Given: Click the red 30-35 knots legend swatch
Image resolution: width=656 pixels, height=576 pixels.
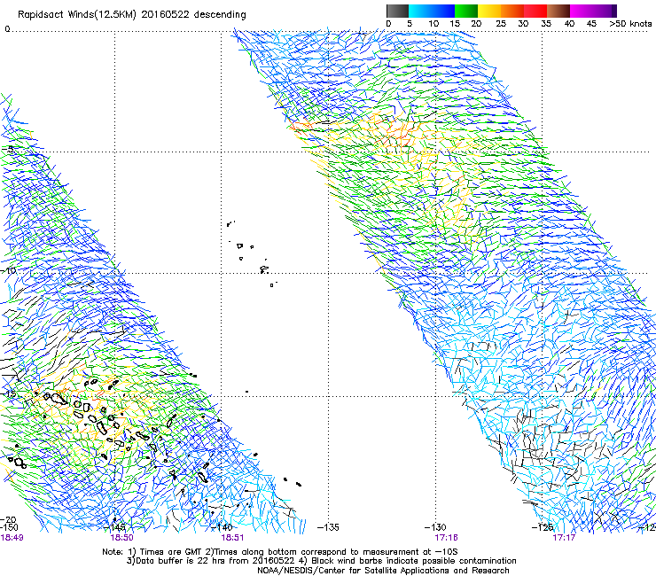Looking at the screenshot, I should click(x=535, y=11).
